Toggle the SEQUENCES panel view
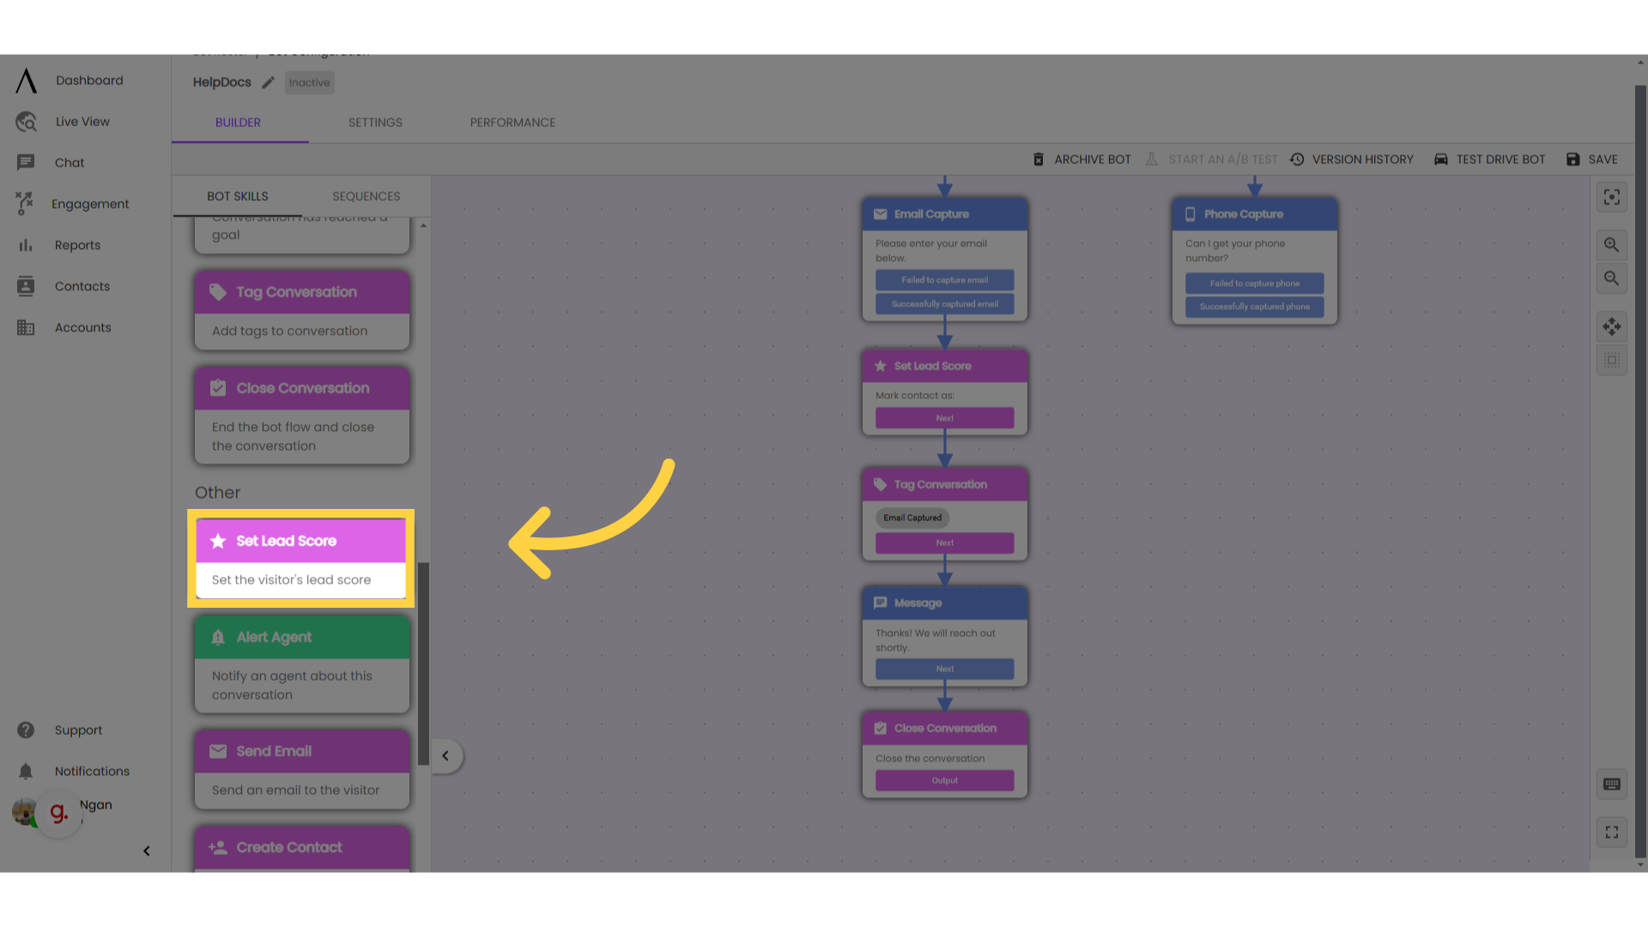 (x=366, y=196)
